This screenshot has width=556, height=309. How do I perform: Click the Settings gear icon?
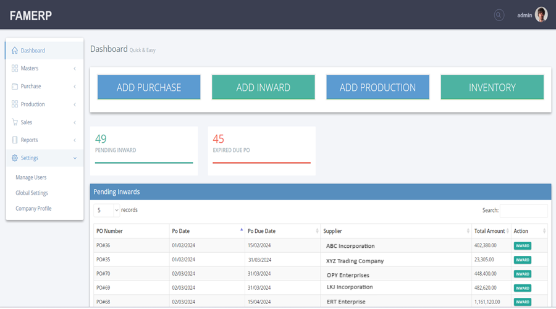[x=15, y=158]
